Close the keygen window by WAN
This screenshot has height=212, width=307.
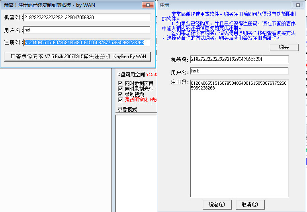point(148,5)
